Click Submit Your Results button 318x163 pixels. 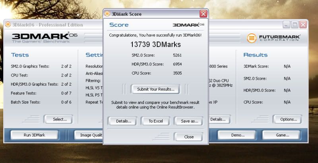click(155, 89)
